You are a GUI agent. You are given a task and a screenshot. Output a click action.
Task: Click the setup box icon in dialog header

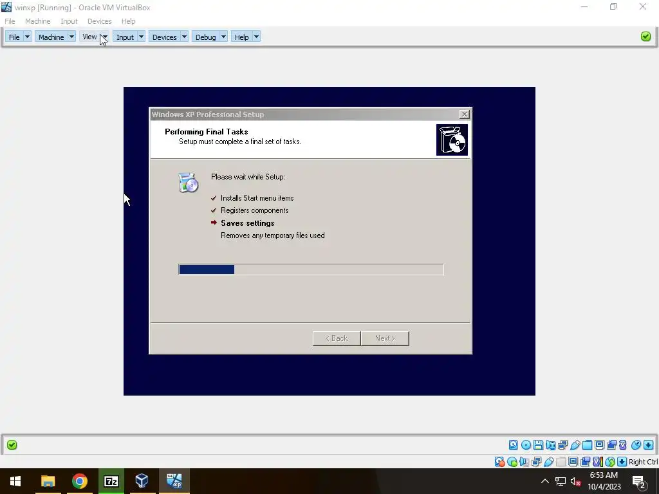point(452,140)
